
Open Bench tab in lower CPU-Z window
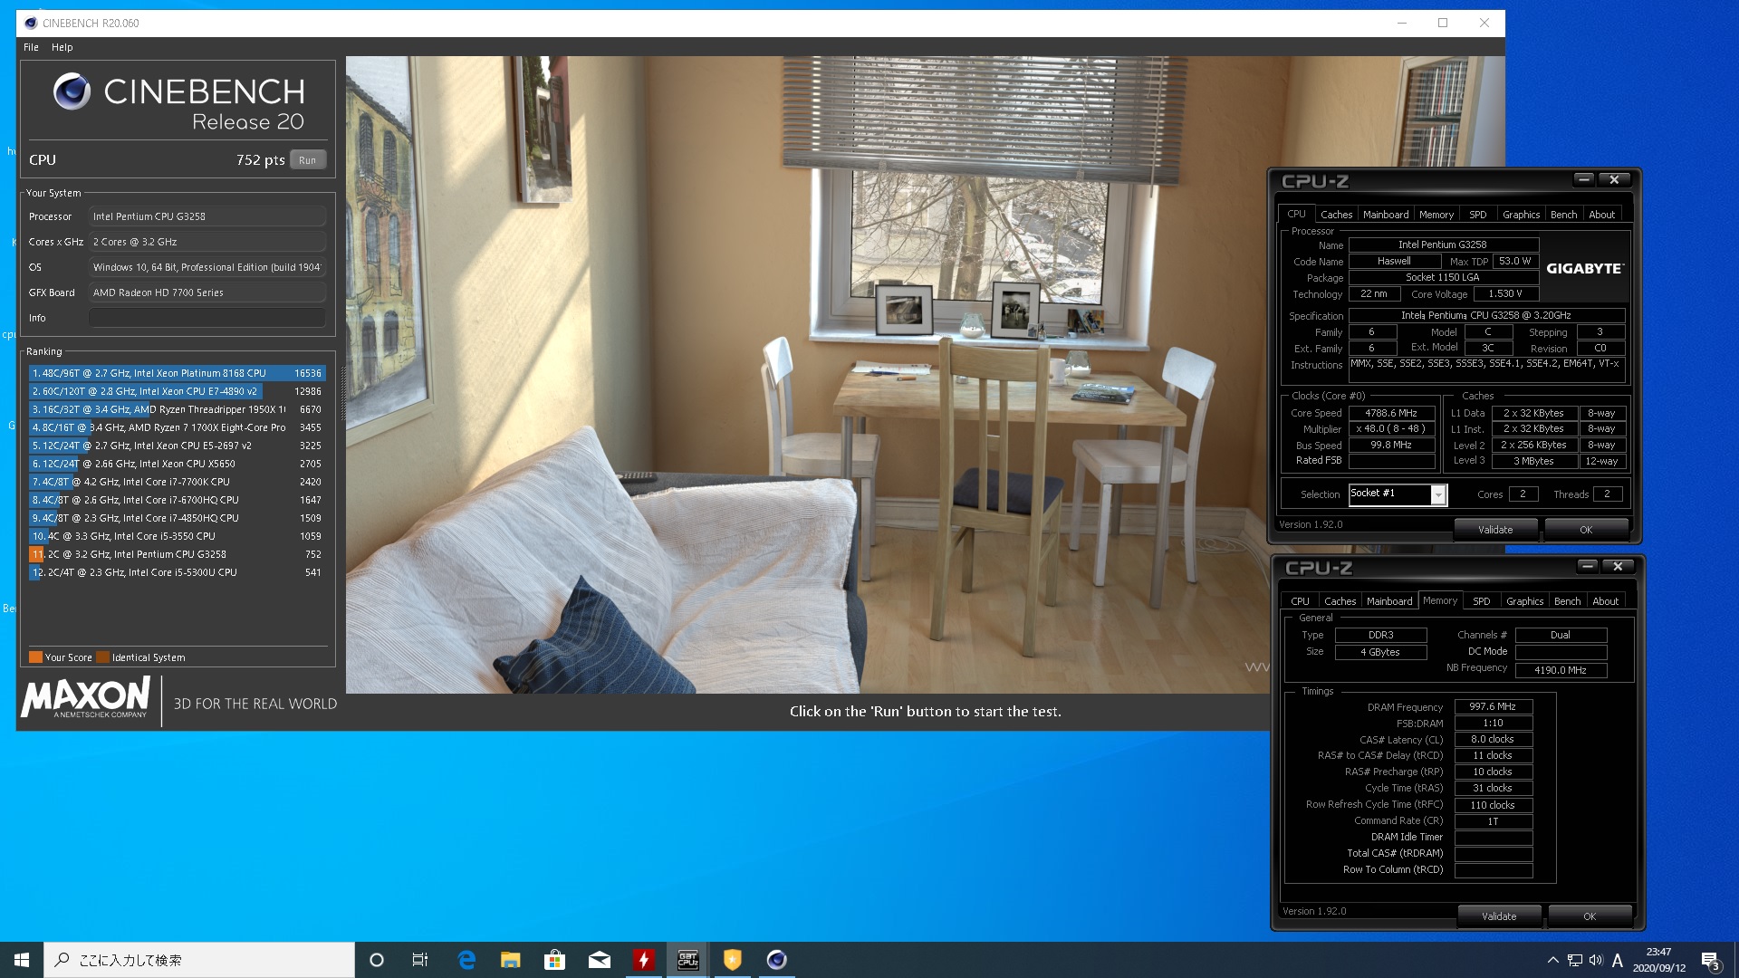click(1567, 601)
